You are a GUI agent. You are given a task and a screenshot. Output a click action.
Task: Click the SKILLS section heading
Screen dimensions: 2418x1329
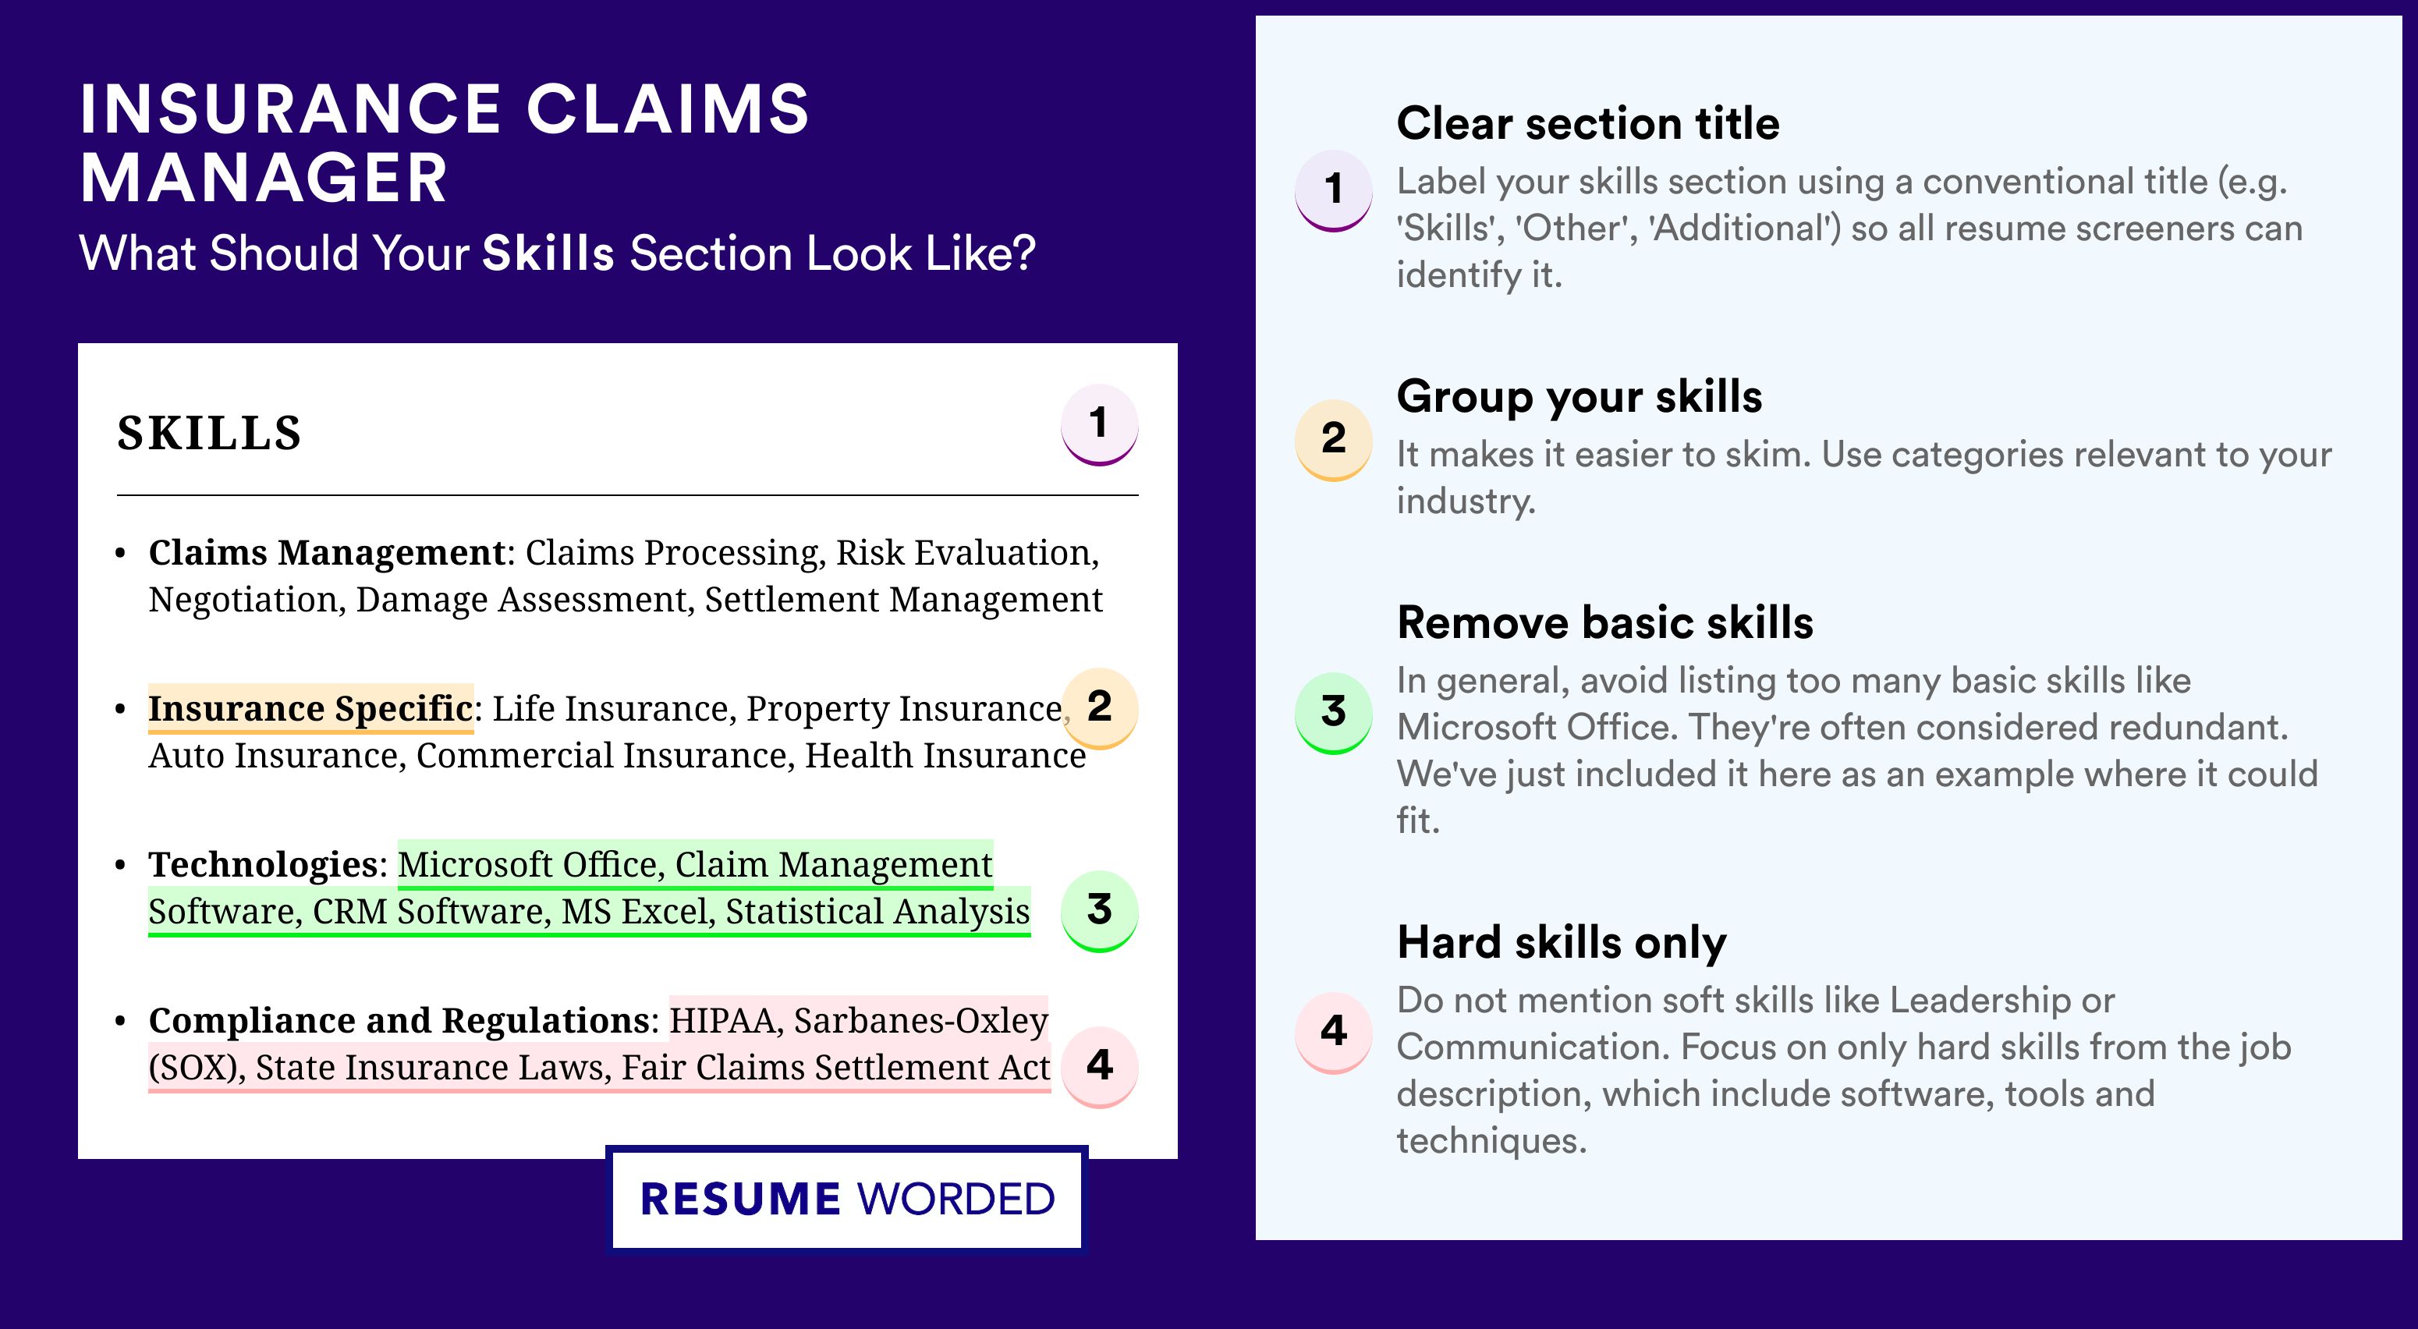(209, 433)
